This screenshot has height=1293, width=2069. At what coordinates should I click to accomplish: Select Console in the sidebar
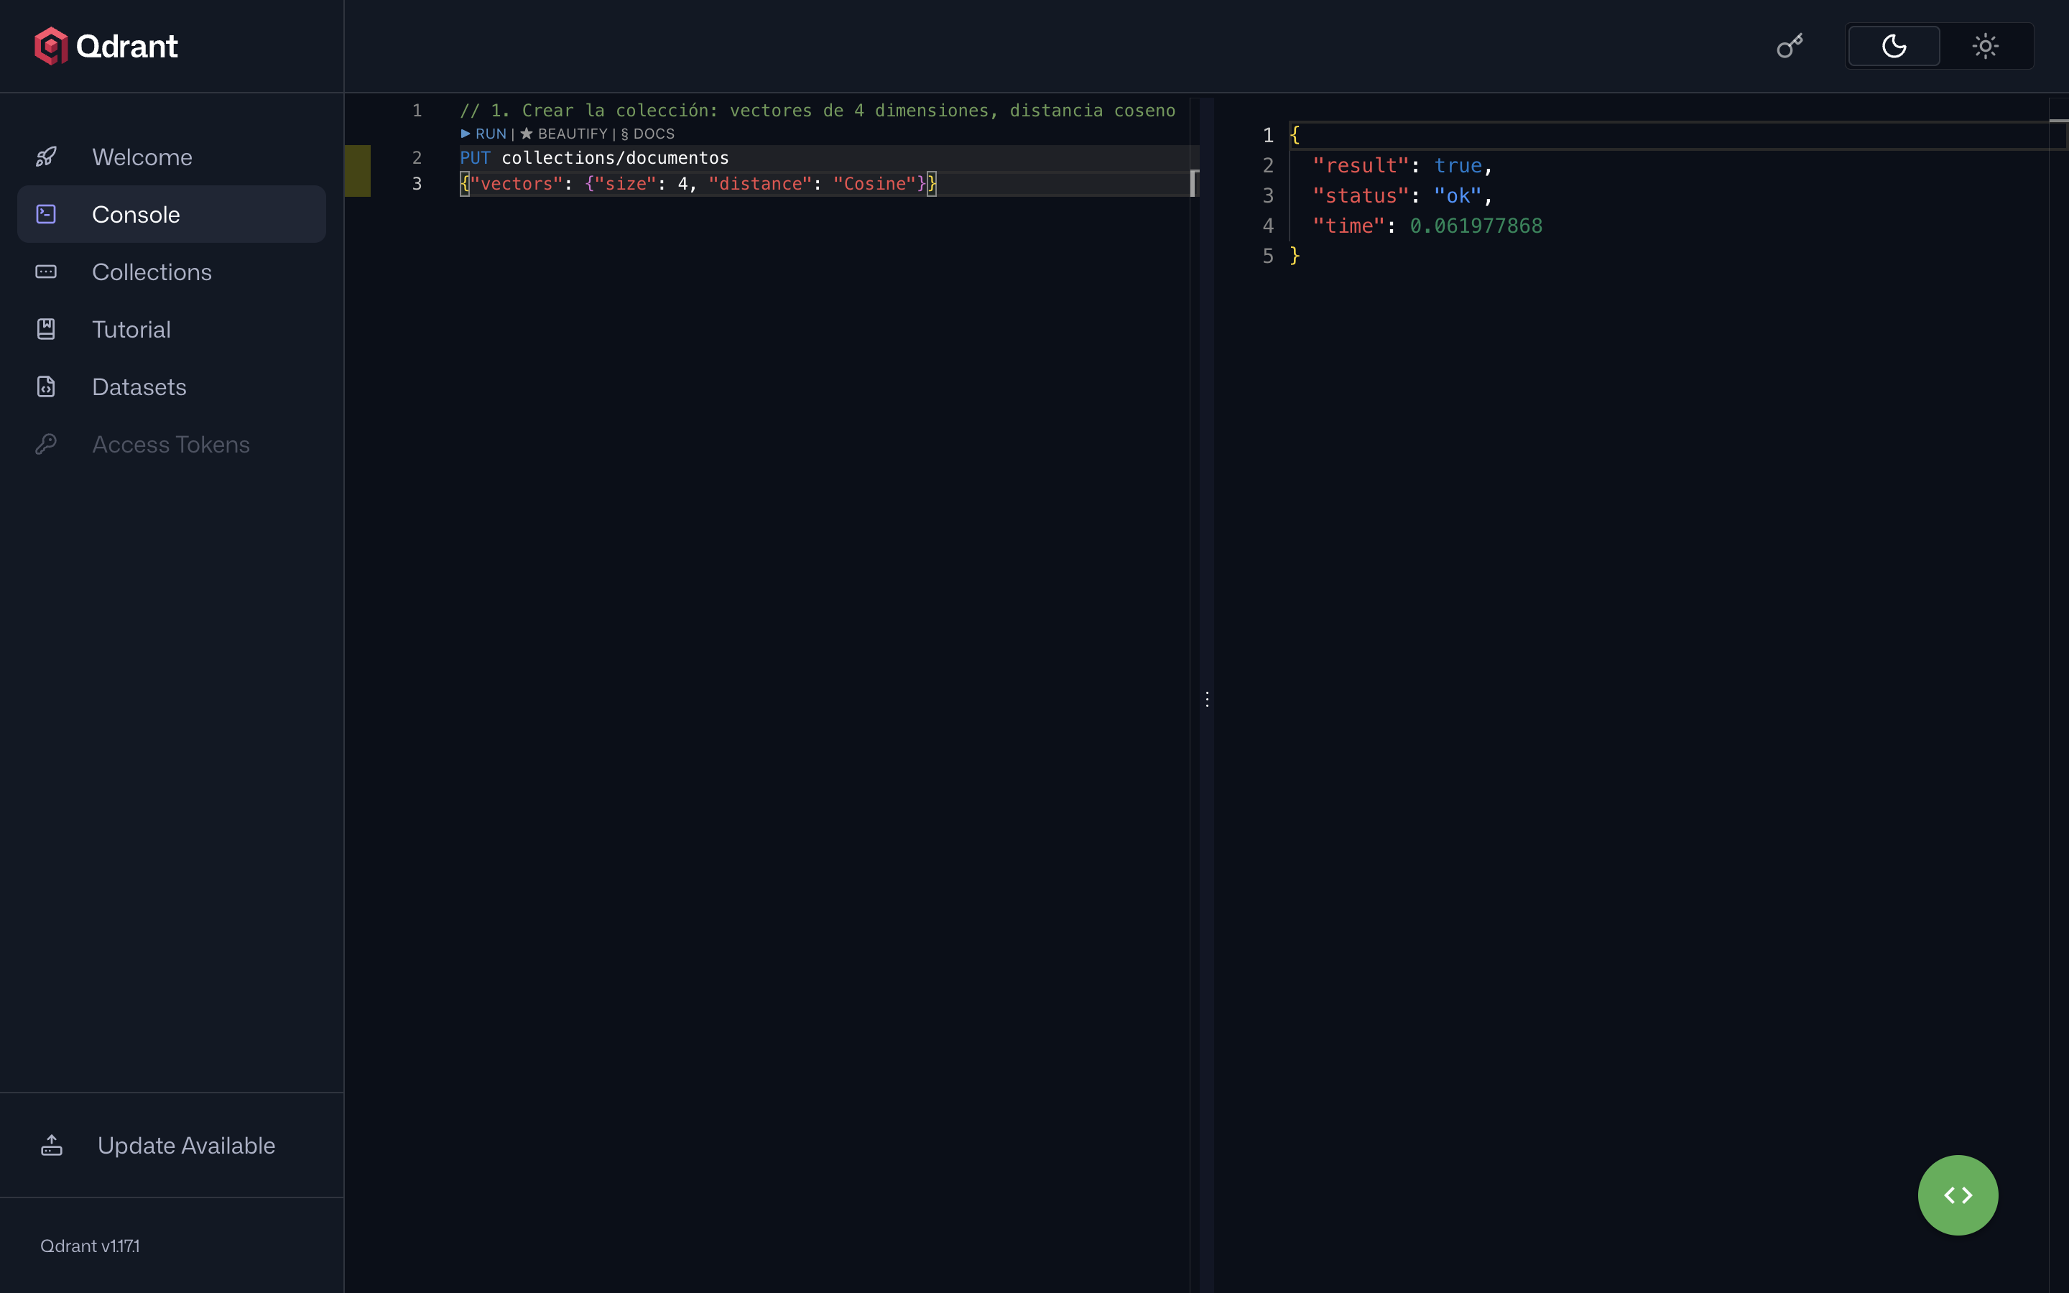[172, 214]
